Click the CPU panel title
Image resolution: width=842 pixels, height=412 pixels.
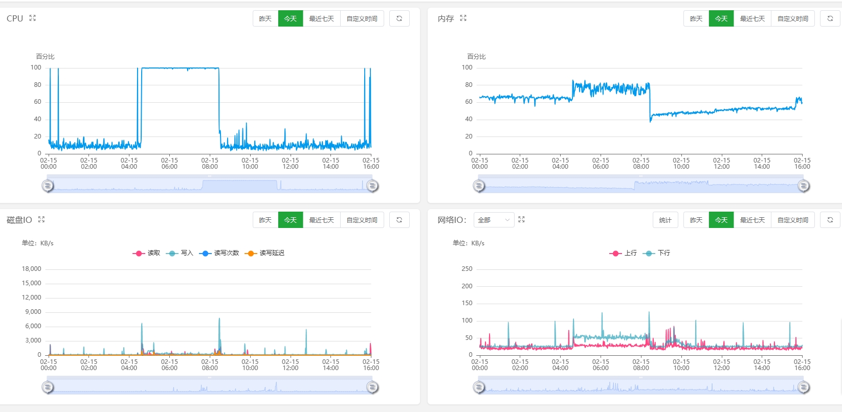(x=15, y=18)
